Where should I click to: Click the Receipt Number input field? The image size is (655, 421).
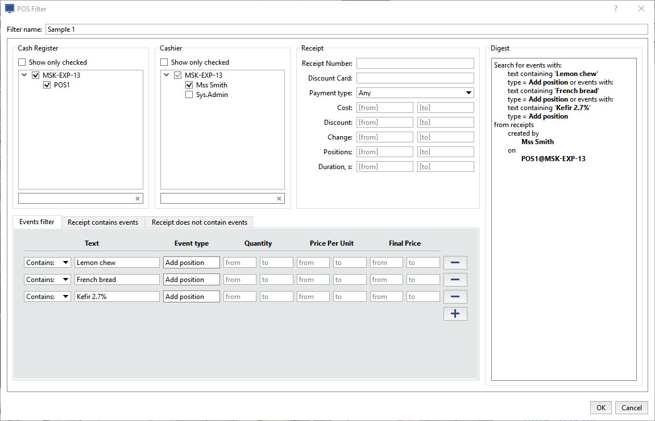coord(415,64)
